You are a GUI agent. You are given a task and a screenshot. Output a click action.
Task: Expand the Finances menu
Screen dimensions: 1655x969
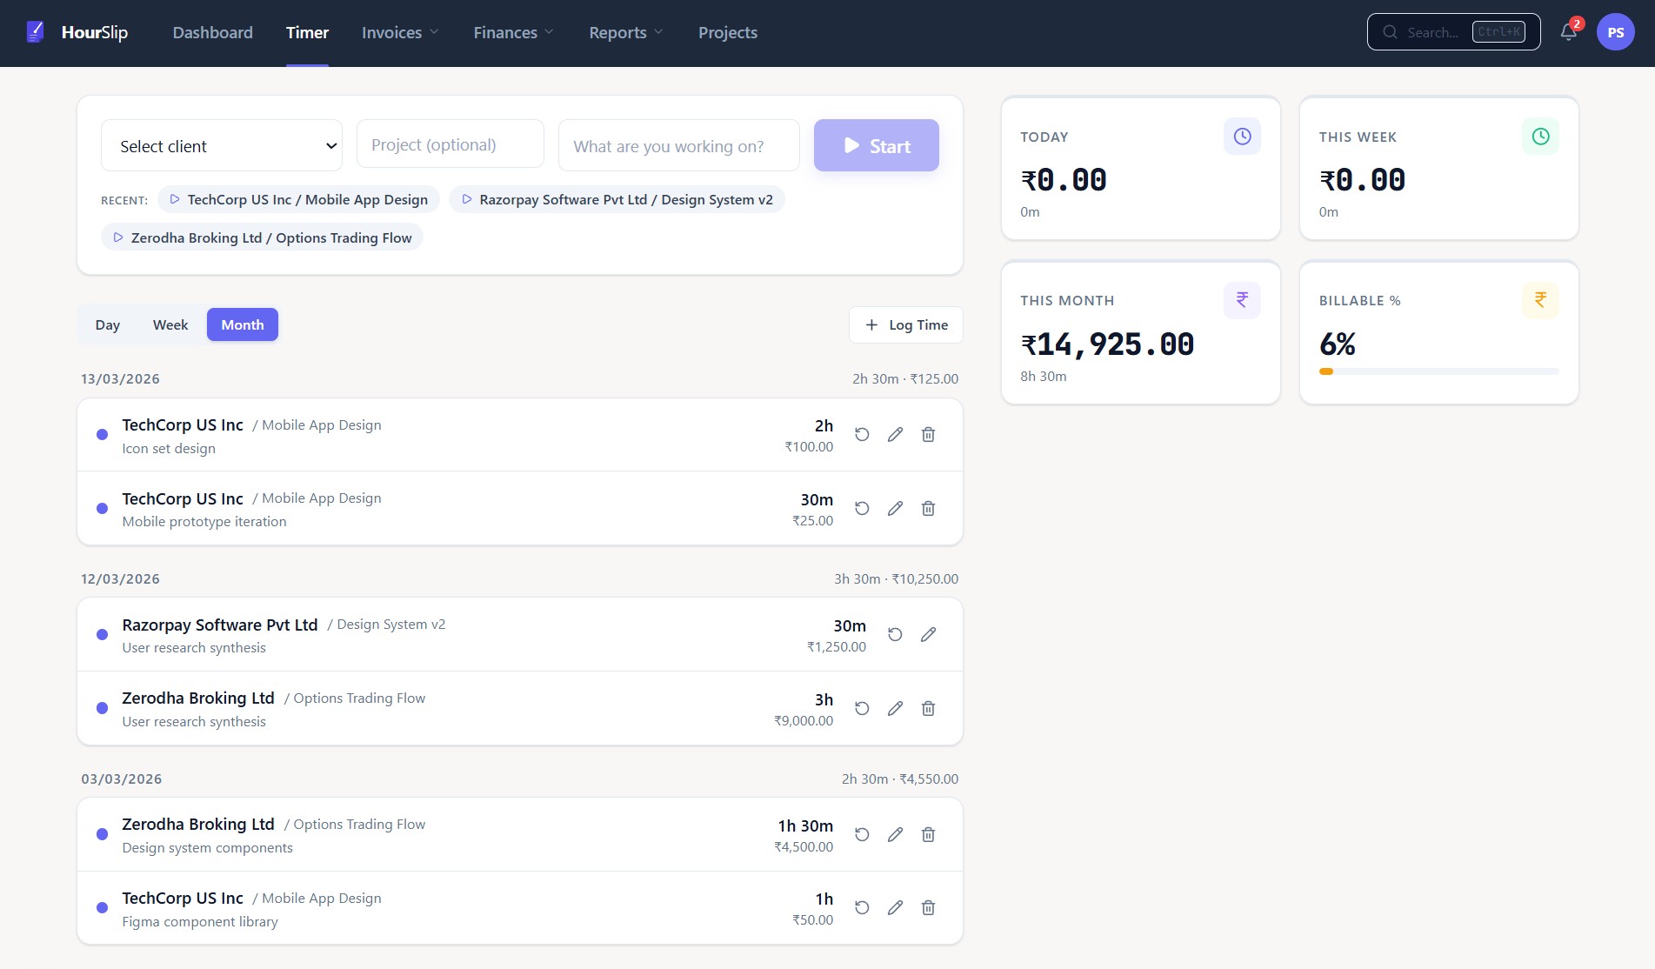pyautogui.click(x=513, y=32)
